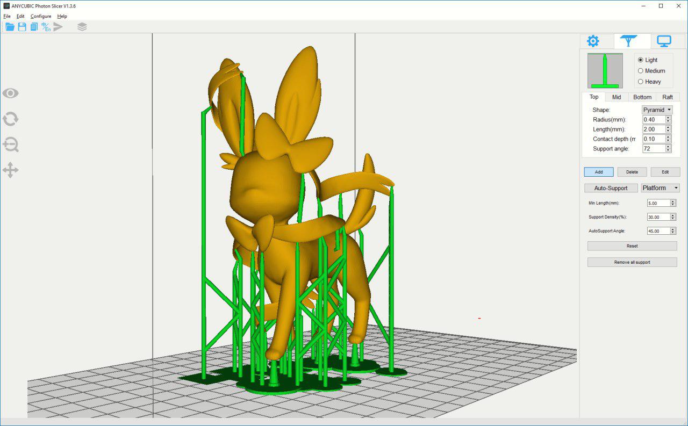Image resolution: width=688 pixels, height=426 pixels.
Task: Open a model file with the folder icon
Action: coord(10,27)
